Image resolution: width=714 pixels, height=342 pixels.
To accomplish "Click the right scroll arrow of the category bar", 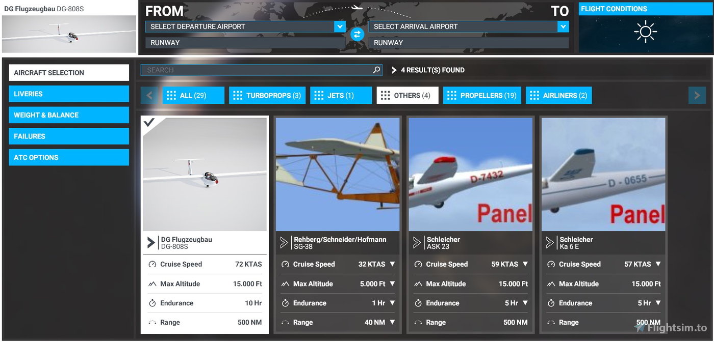I will click(x=697, y=95).
